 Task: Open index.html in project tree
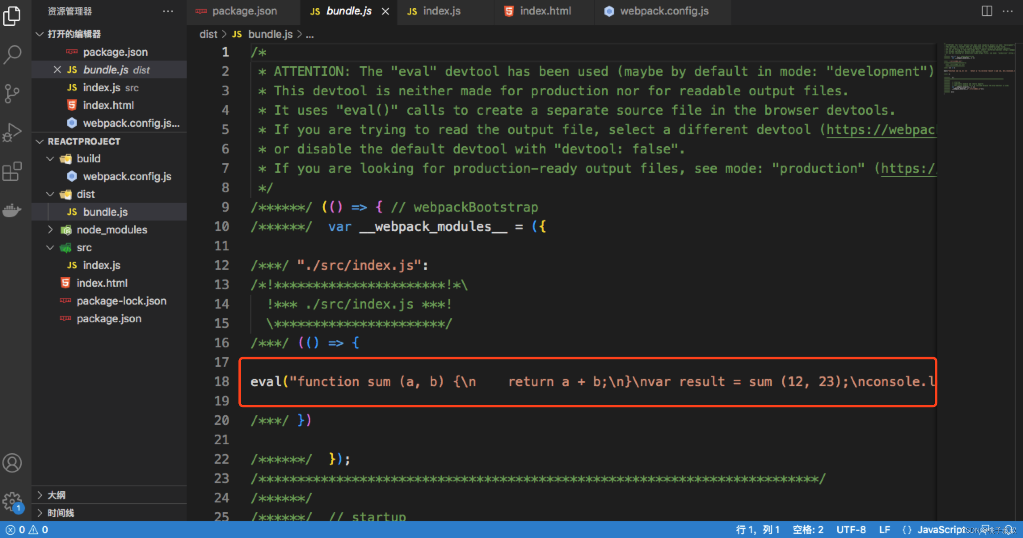109,283
